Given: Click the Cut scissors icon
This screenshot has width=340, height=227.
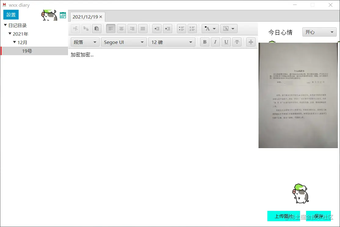Looking at the screenshot, I should 75,29.
